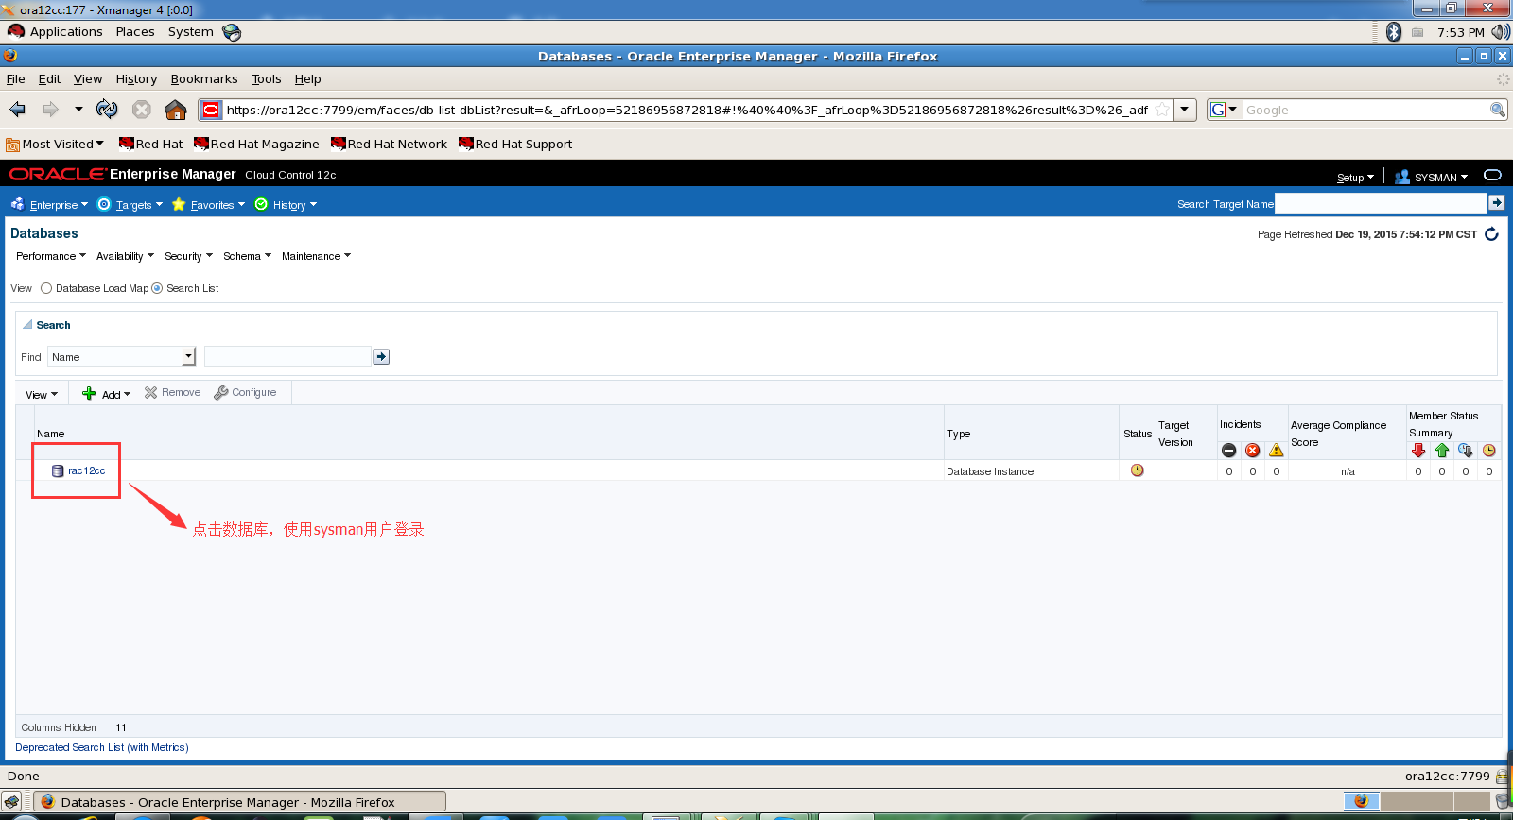
Task: Click the Add dropdown arrow
Action: click(127, 394)
